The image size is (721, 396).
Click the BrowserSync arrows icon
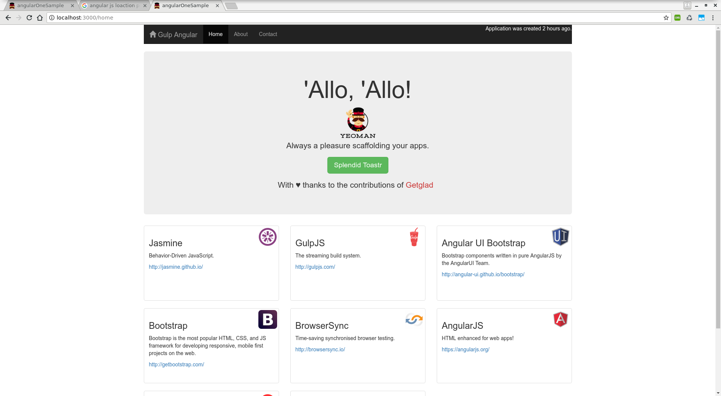[414, 319]
